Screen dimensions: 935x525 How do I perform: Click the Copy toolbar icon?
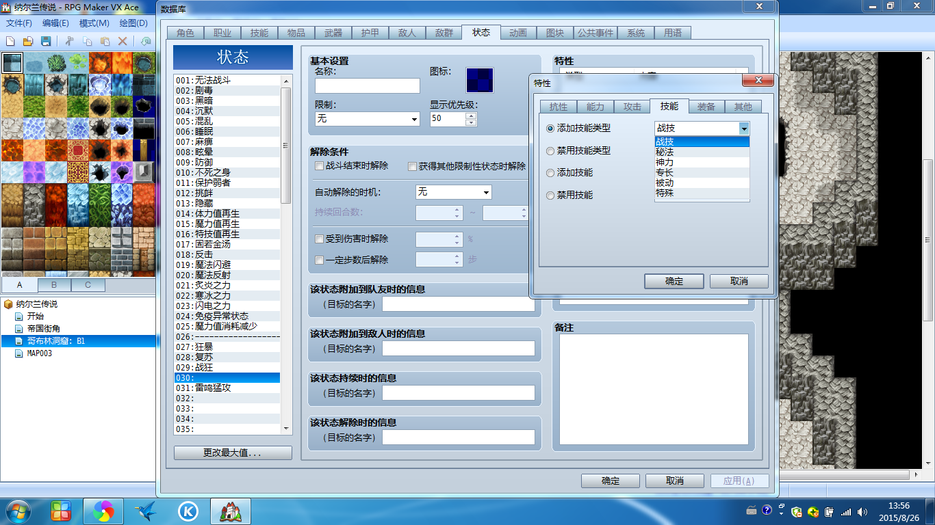coord(88,41)
